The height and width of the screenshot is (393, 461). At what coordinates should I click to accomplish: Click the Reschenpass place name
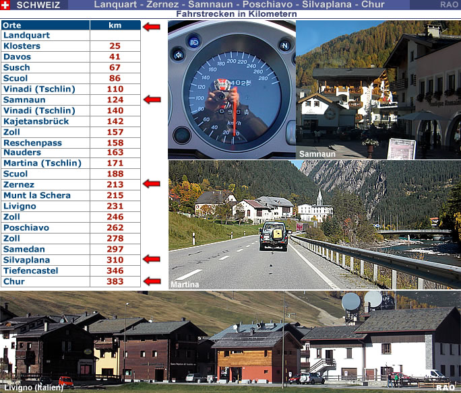[x=32, y=143]
